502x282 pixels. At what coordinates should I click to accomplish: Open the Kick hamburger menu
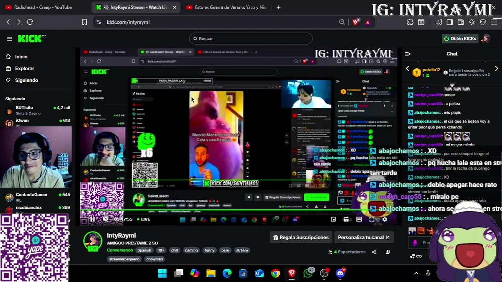[x=9, y=38]
